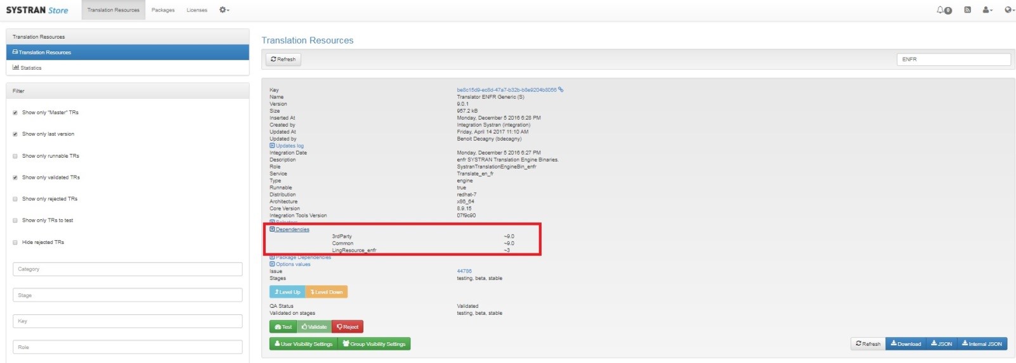
Task: Click the Level Up button
Action: pyautogui.click(x=287, y=292)
